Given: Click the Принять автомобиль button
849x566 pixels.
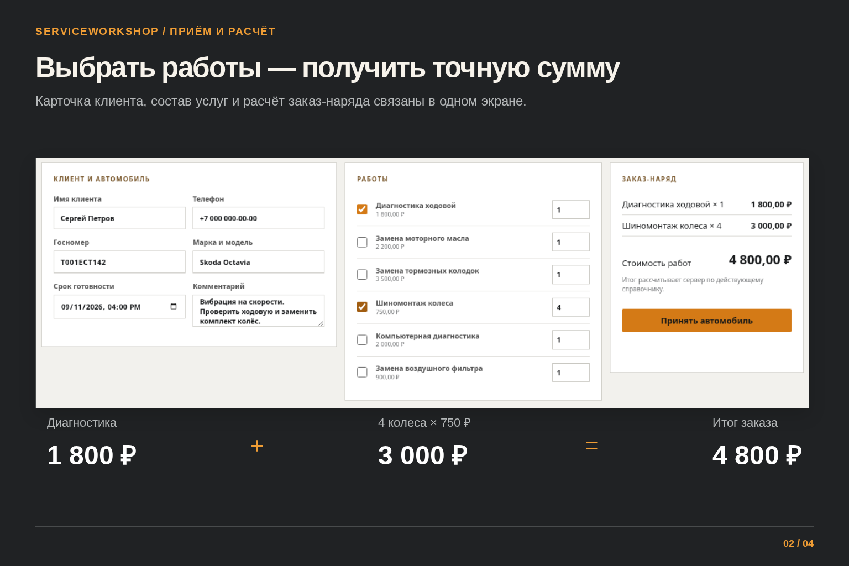Looking at the screenshot, I should click(x=706, y=321).
